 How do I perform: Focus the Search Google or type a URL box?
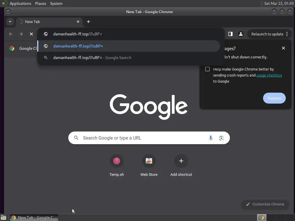pyautogui.click(x=149, y=138)
